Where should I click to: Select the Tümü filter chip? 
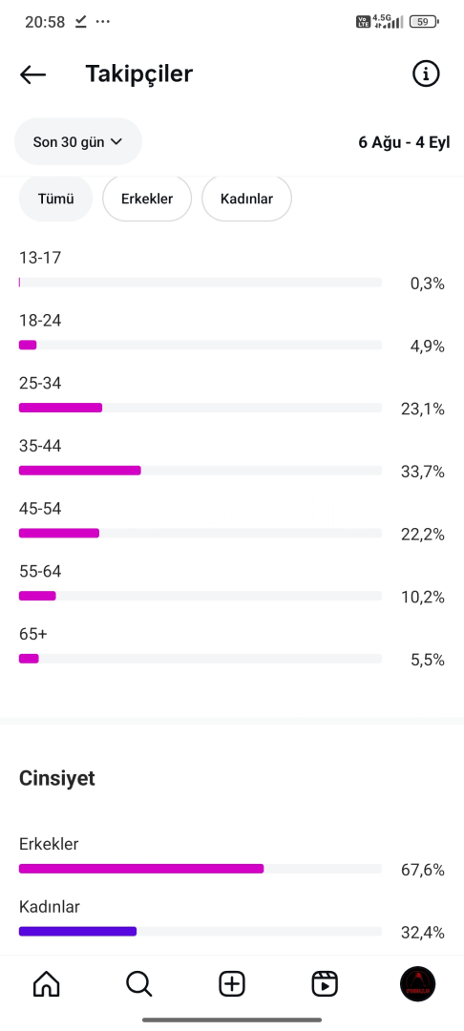click(x=56, y=199)
